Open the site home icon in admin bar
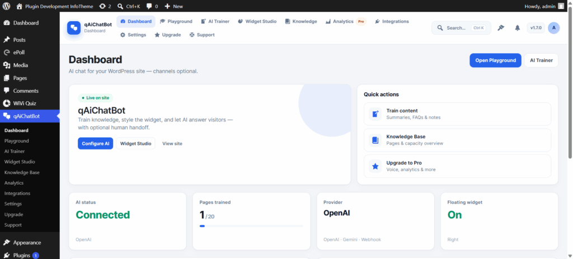The height and width of the screenshot is (259, 573). tap(20, 6)
